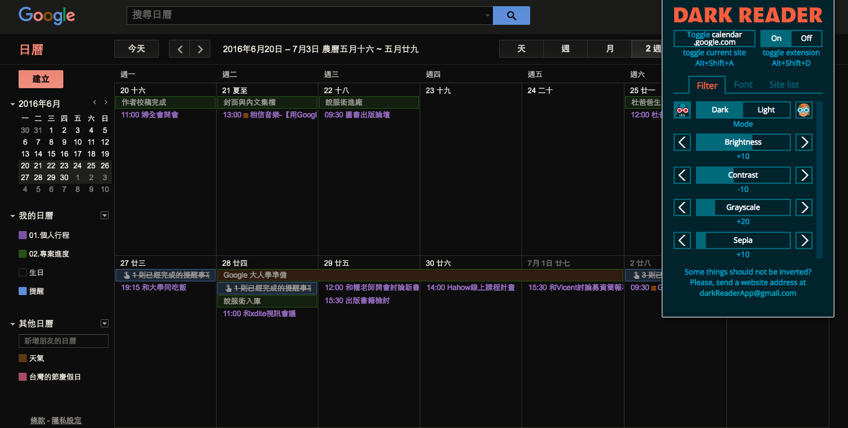Toggle calendar.google.com site in Dark Reader
This screenshot has height=428, width=848.
pyautogui.click(x=715, y=39)
